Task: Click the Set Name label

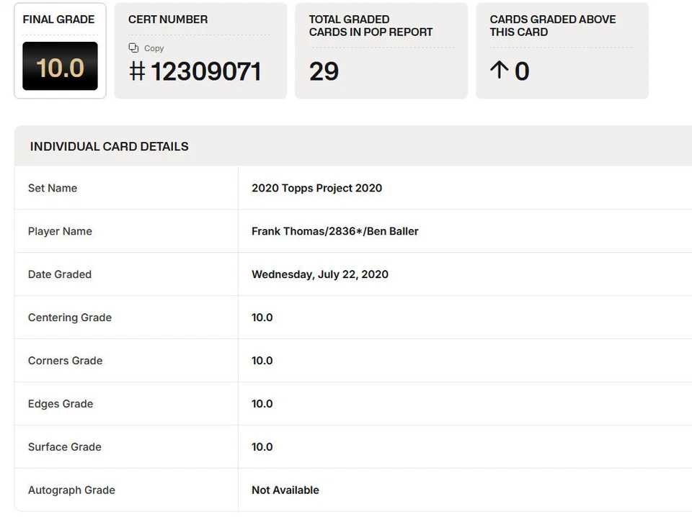Action: (53, 188)
